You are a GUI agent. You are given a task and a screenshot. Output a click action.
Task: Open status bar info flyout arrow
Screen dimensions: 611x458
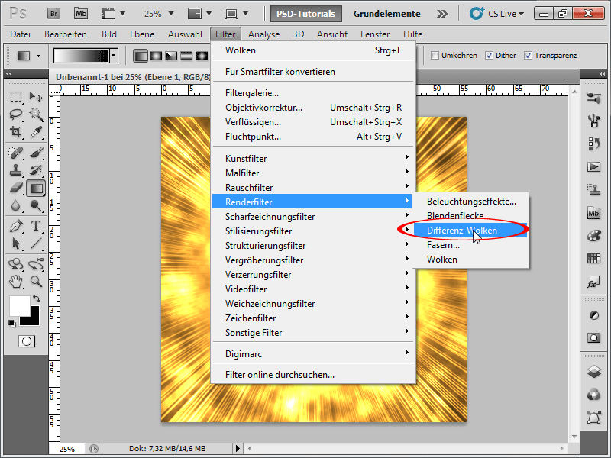click(x=238, y=449)
